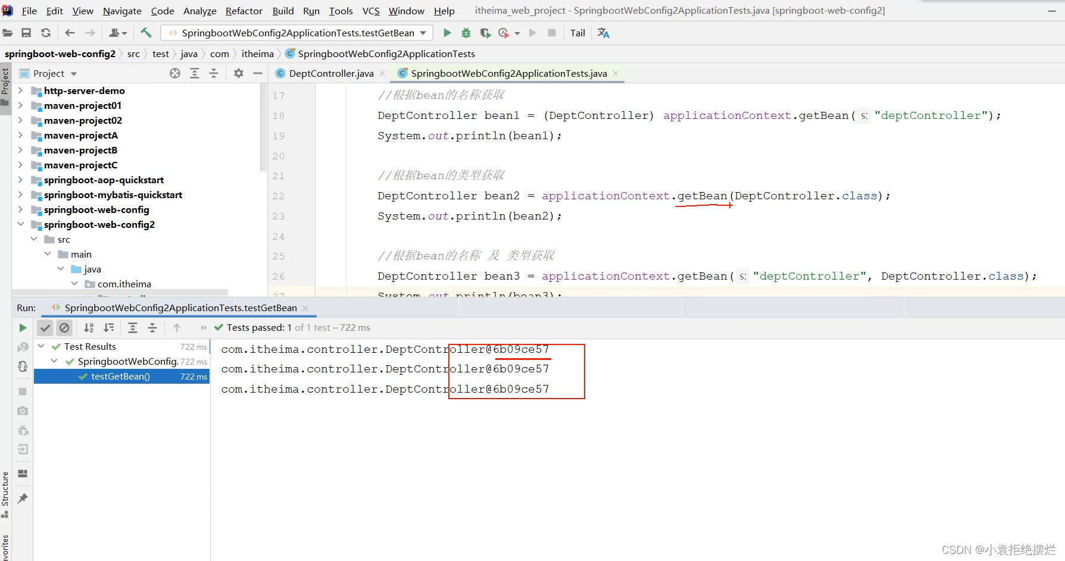Screen dimensions: 1065x561
Task: Save all files with the disk icon
Action: pyautogui.click(x=26, y=33)
